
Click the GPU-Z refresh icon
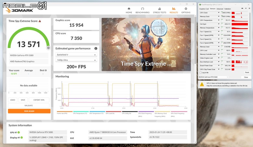click(x=246, y=8)
